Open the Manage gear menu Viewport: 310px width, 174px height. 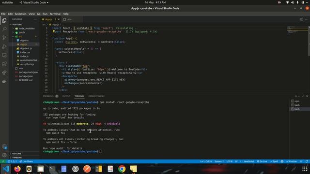[x=4, y=155]
